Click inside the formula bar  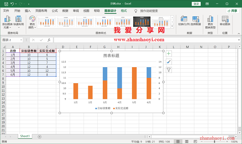click(x=145, y=40)
